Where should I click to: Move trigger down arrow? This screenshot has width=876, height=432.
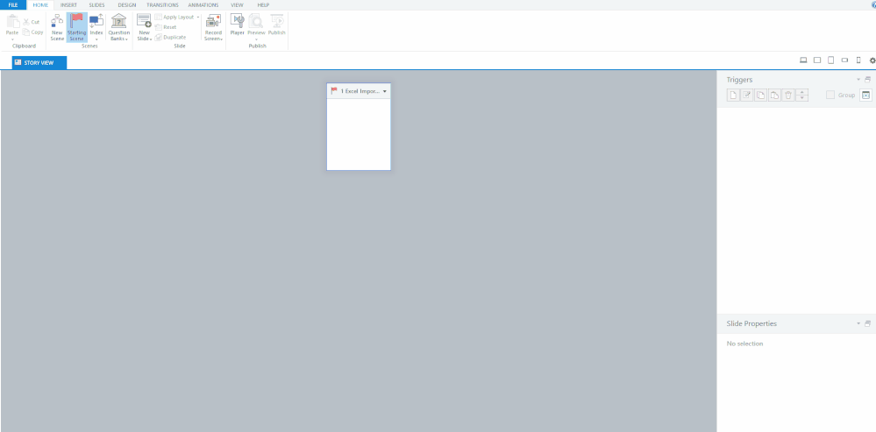[801, 98]
